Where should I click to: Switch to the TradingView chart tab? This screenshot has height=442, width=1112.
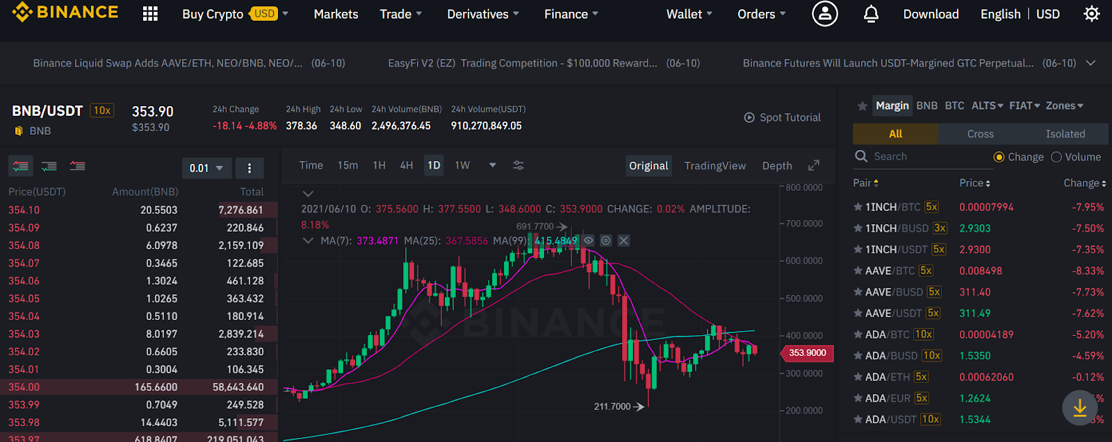(714, 166)
